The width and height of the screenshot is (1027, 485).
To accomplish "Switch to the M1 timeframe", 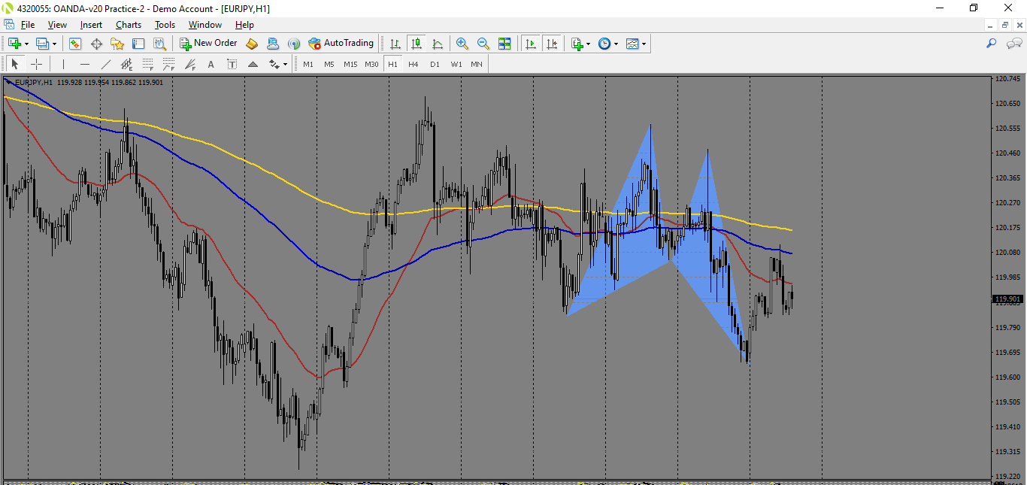I will point(308,64).
